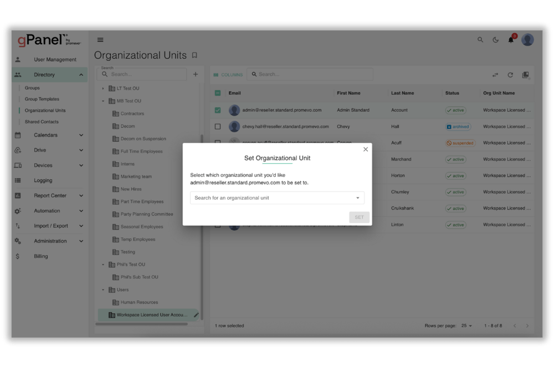Click the OU tree search field
554x368 pixels.
pos(142,74)
